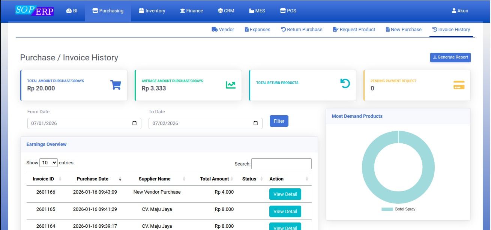Open the Invoice History tab
The width and height of the screenshot is (491, 230).
click(451, 29)
